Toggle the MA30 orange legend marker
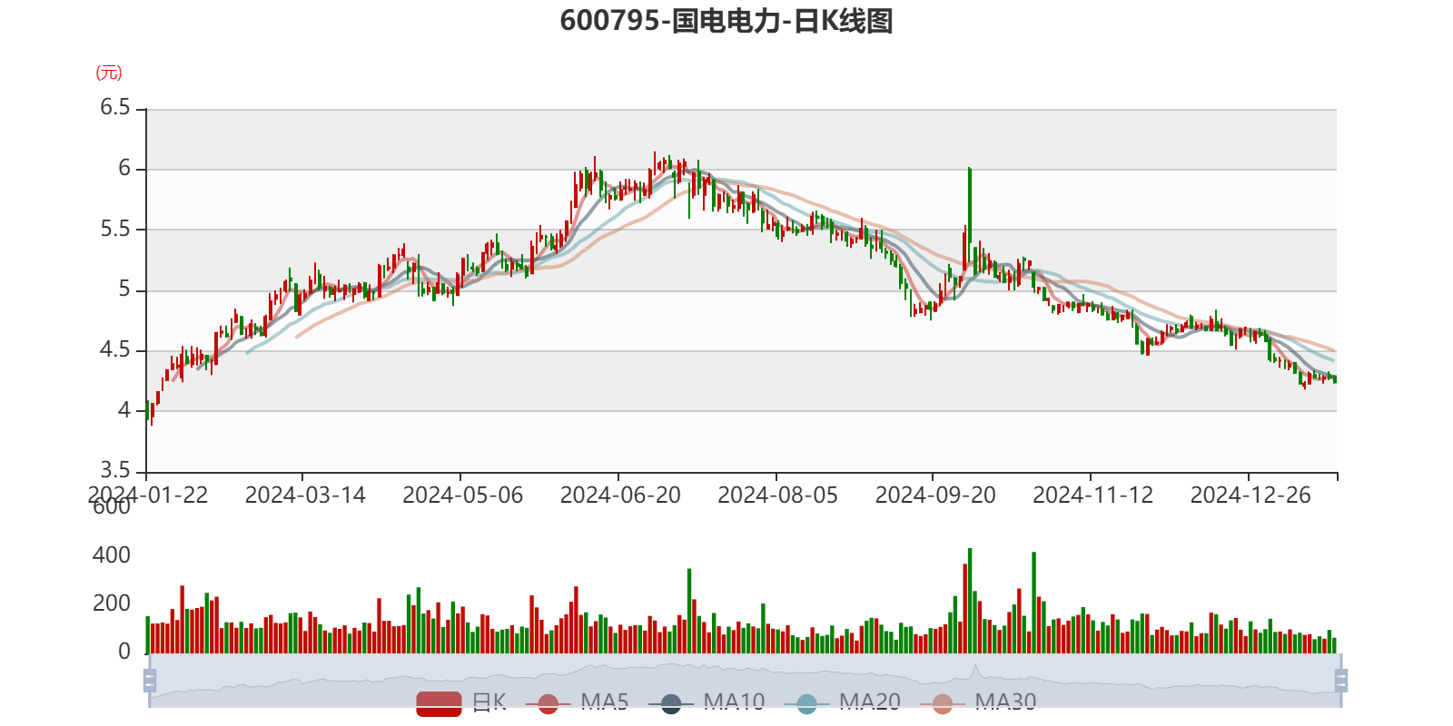The width and height of the screenshot is (1453, 726). [943, 703]
